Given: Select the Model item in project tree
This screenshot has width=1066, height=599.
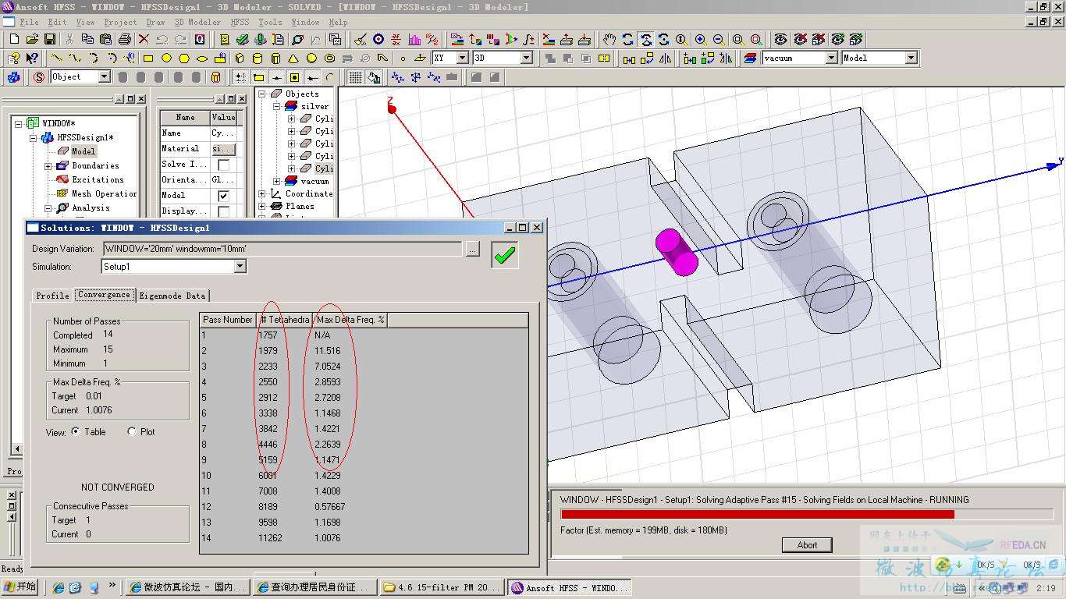Looking at the screenshot, I should tap(84, 151).
